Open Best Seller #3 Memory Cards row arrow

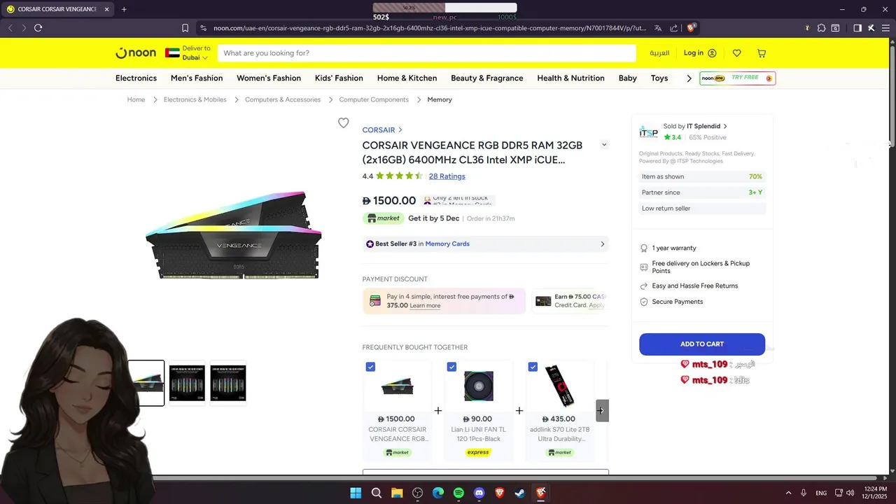click(x=602, y=244)
